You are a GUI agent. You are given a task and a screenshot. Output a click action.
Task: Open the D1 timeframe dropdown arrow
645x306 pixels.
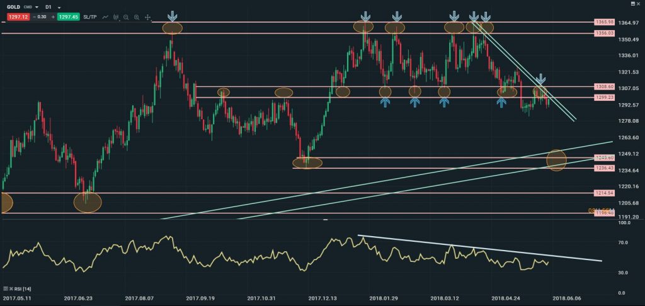point(59,8)
